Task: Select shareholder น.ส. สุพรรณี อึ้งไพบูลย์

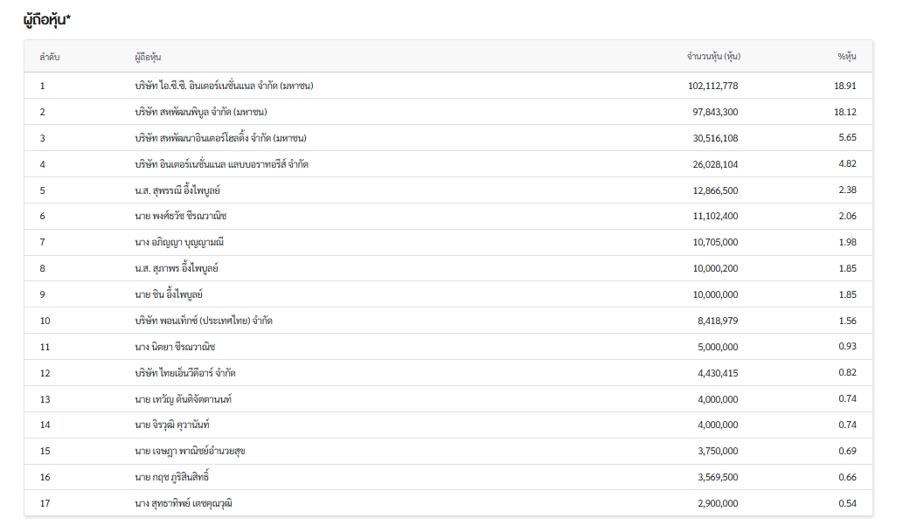Action: coord(177,190)
